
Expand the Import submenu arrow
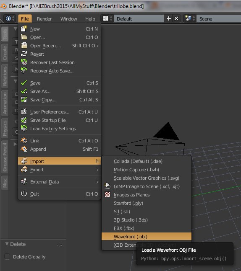tap(97, 161)
